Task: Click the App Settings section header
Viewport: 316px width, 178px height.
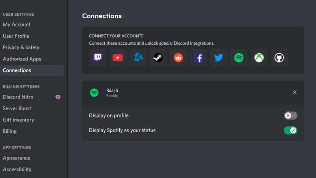Action: pyautogui.click(x=17, y=148)
